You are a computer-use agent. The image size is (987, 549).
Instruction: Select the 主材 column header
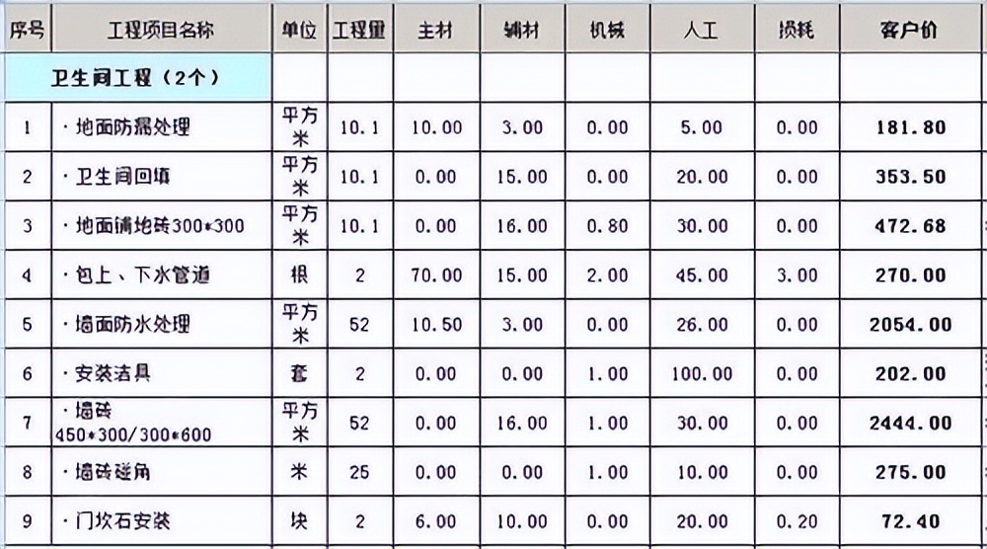pyautogui.click(x=434, y=31)
